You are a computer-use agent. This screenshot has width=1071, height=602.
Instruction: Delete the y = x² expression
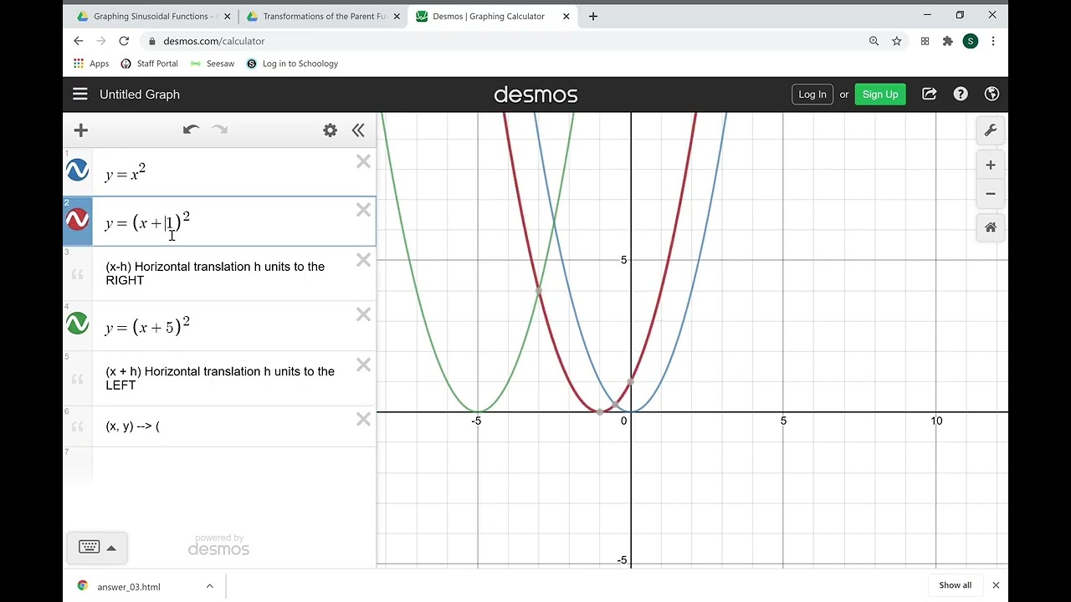363,162
